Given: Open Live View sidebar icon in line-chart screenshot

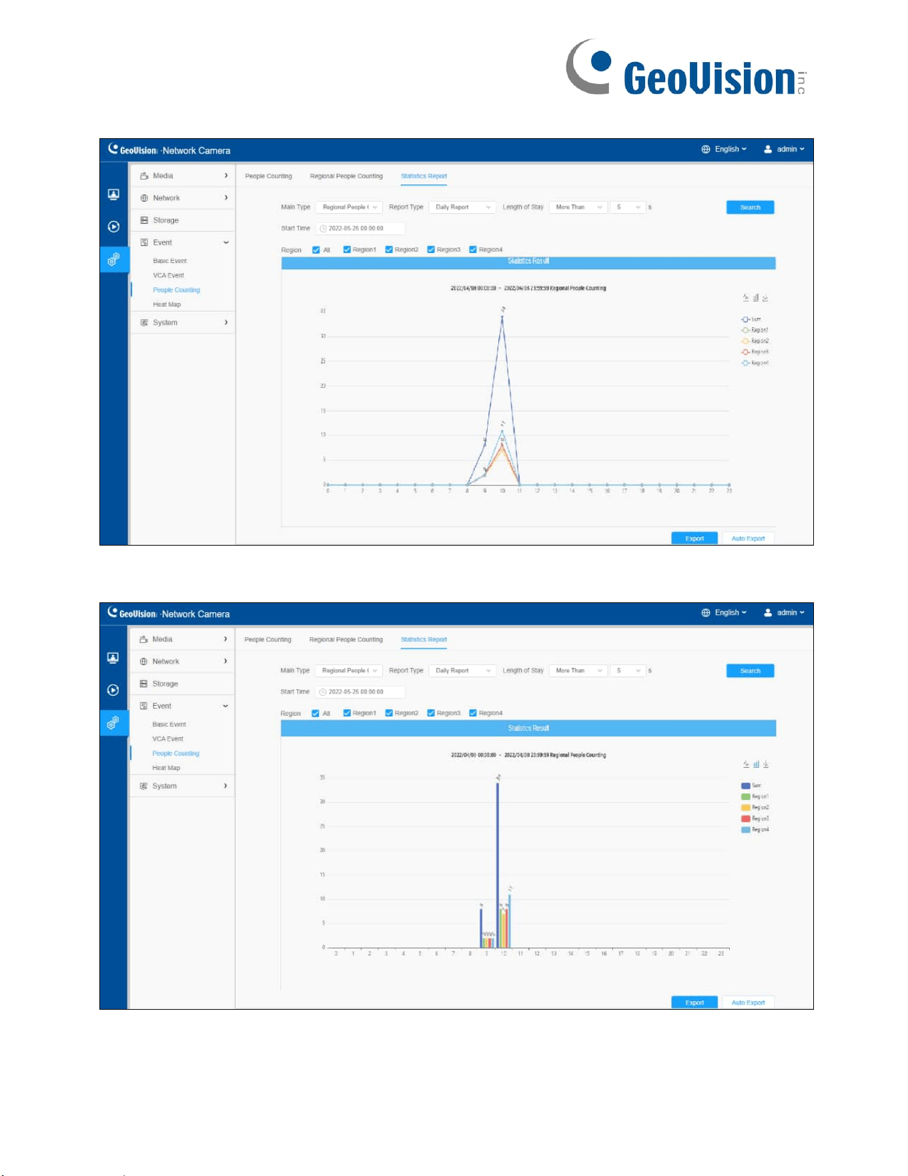Looking at the screenshot, I should tap(113, 194).
